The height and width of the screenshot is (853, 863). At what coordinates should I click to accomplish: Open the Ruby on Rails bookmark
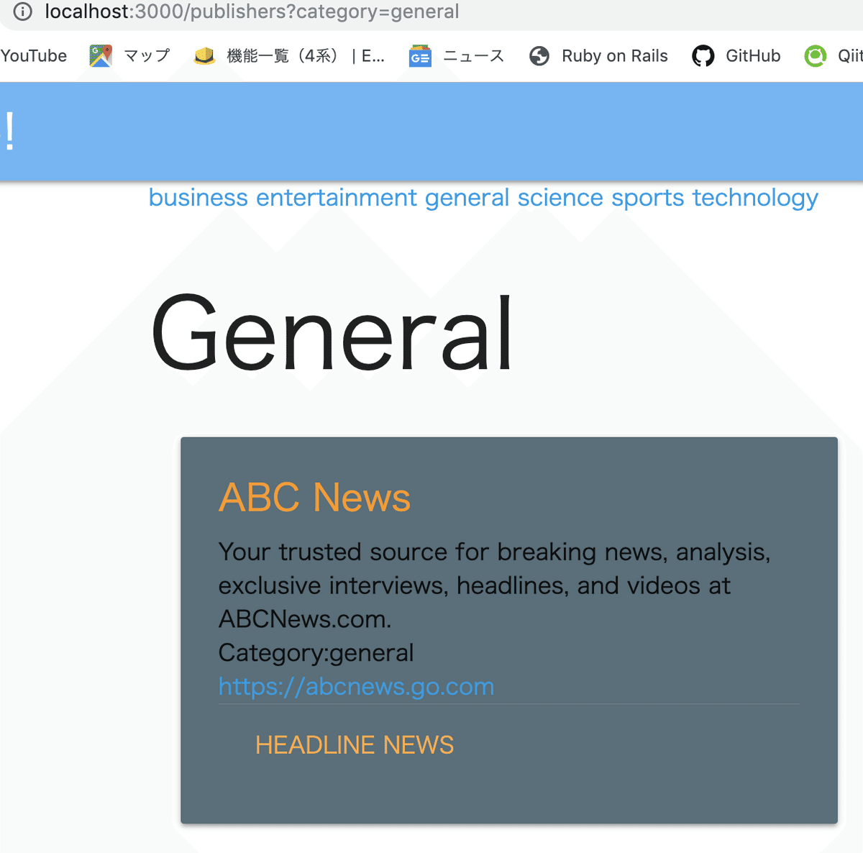click(615, 56)
